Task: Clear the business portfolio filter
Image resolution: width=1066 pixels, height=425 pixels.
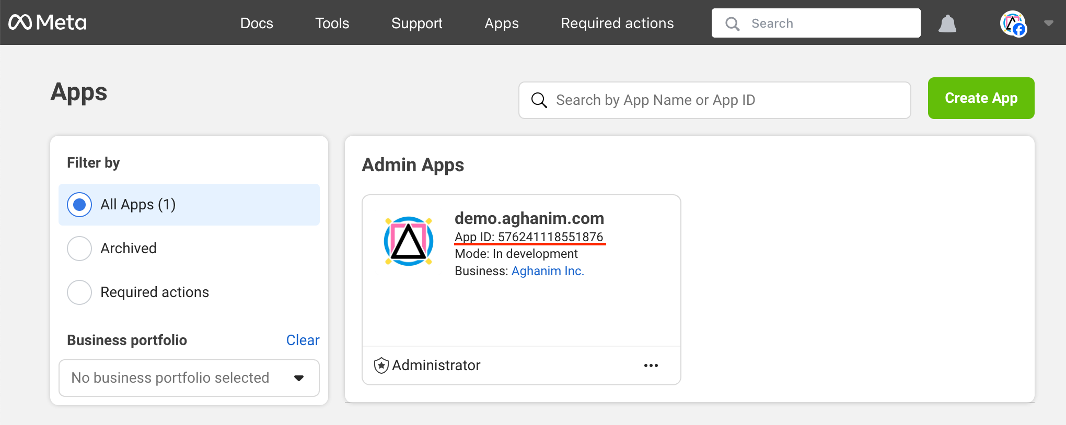Action: [x=303, y=340]
